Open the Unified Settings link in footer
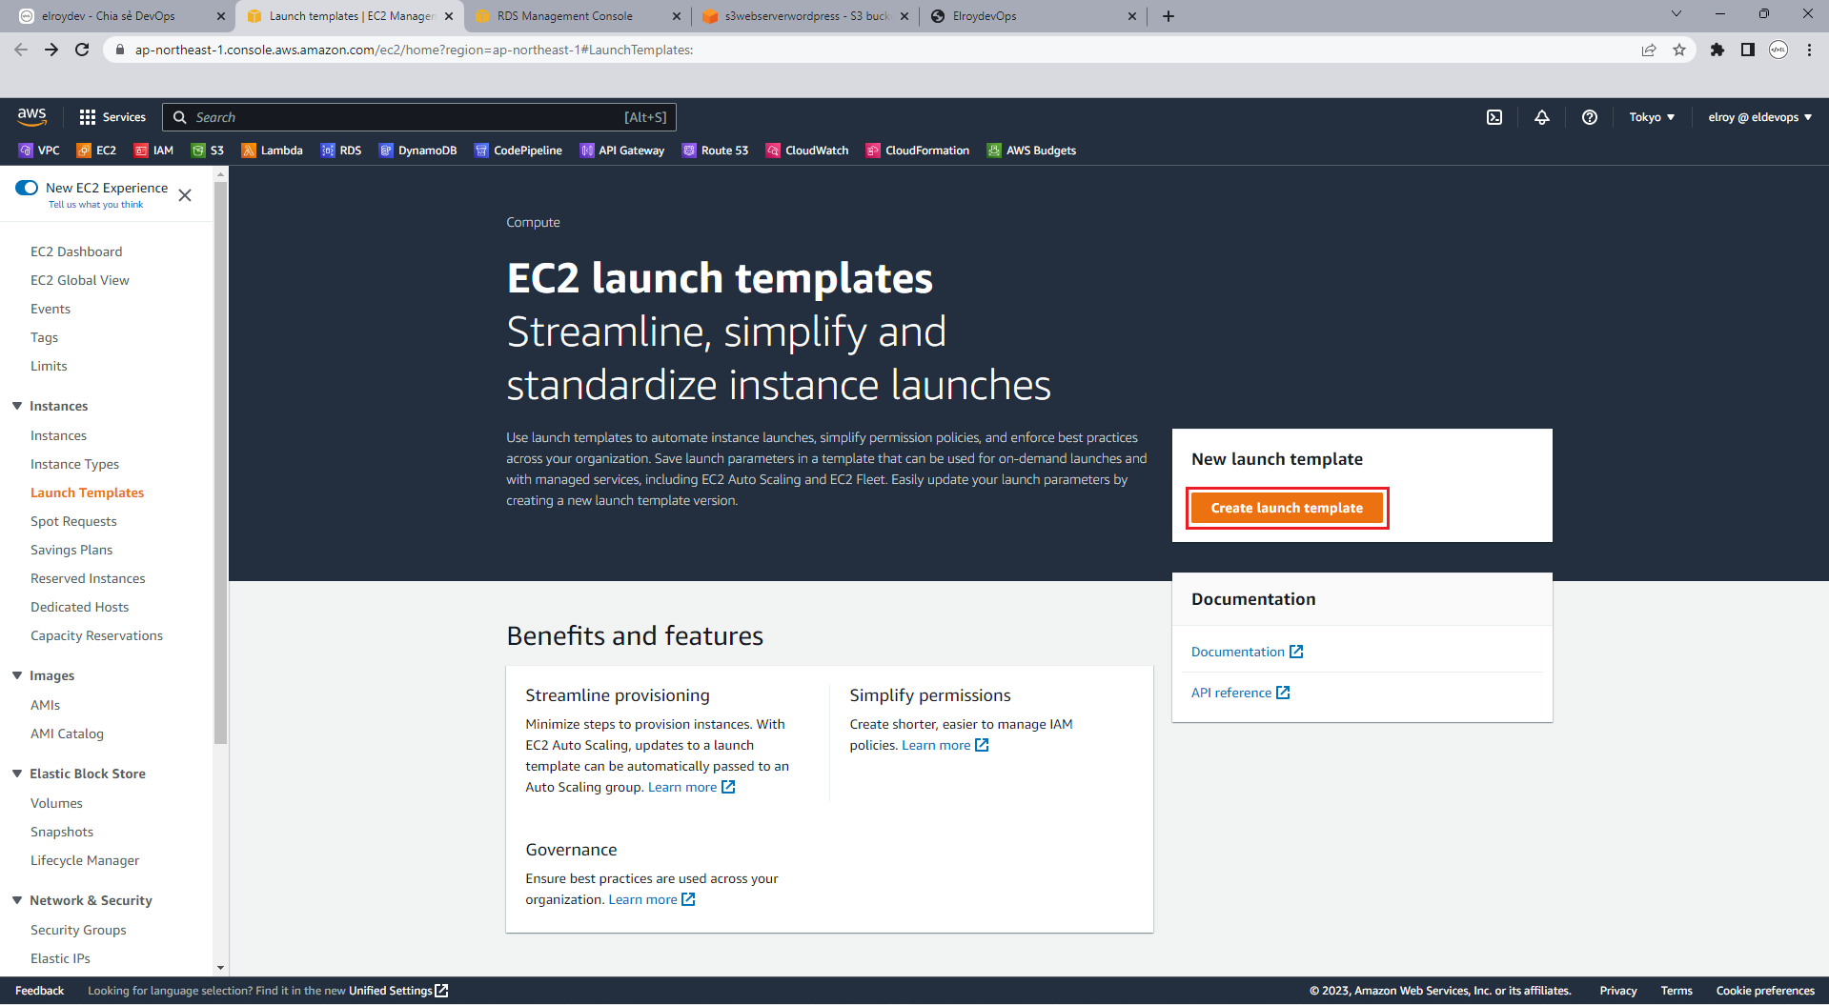1829x1005 pixels. 398,991
